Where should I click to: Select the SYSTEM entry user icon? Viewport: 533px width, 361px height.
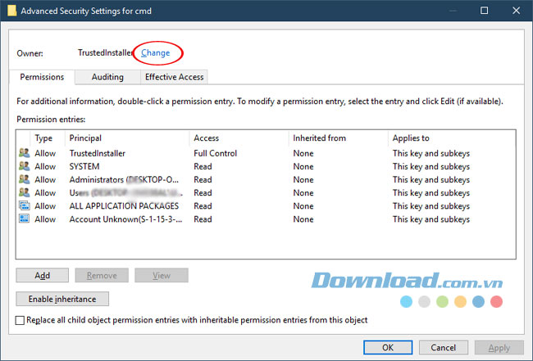click(23, 166)
